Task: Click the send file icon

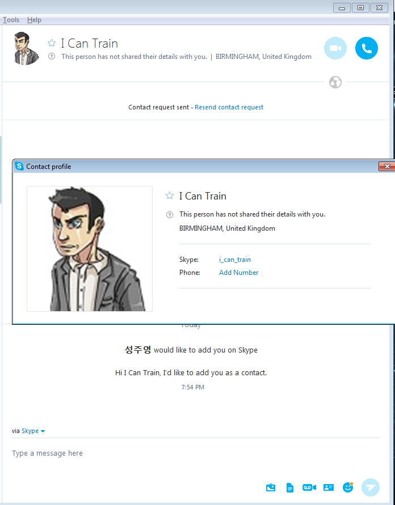Action: pos(290,487)
